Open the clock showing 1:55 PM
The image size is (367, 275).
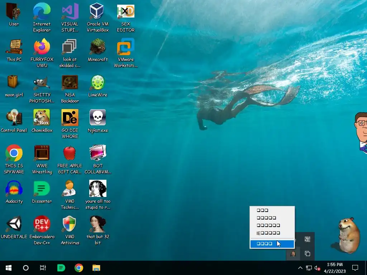pos(335,268)
